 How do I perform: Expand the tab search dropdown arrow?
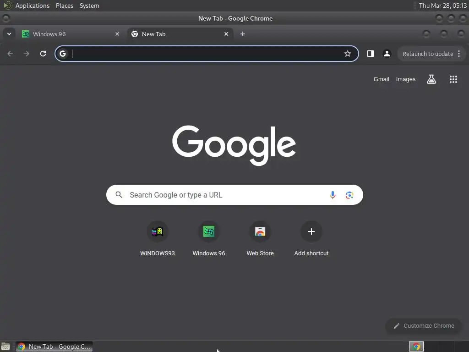coord(9,34)
